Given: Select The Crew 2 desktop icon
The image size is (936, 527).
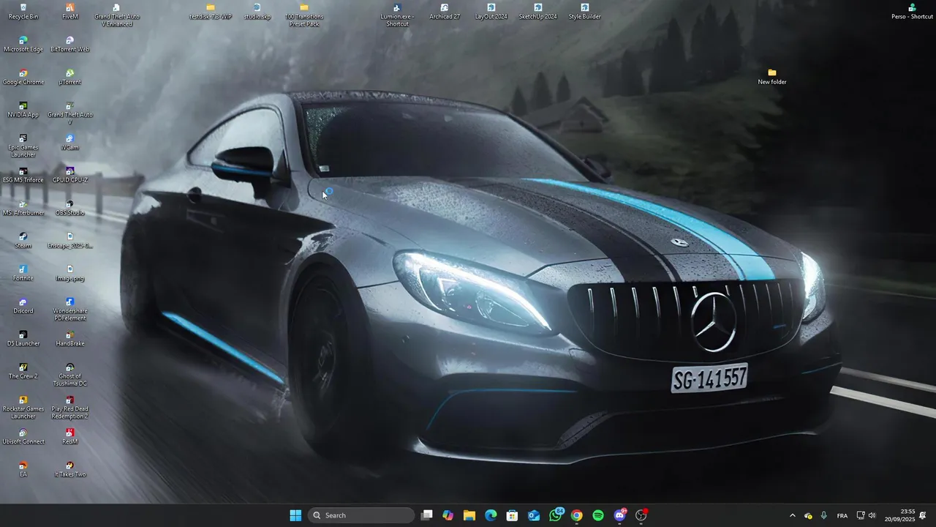Looking at the screenshot, I should tap(23, 371).
